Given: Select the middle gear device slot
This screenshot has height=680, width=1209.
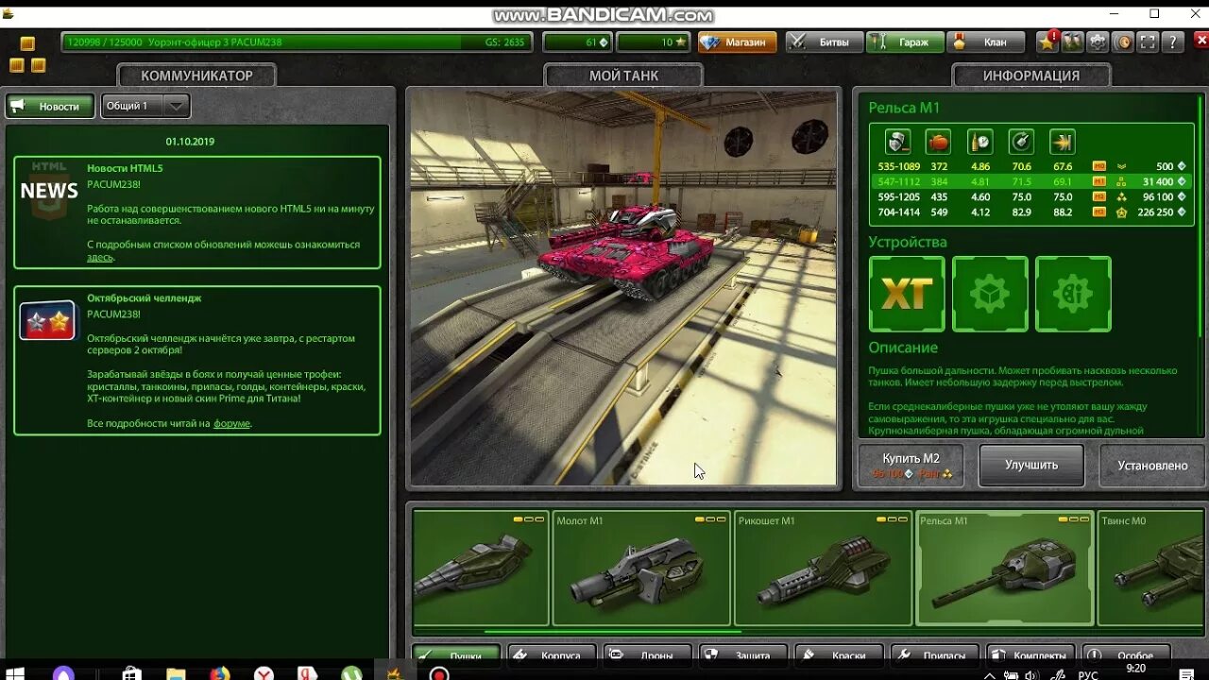Looking at the screenshot, I should coord(990,294).
